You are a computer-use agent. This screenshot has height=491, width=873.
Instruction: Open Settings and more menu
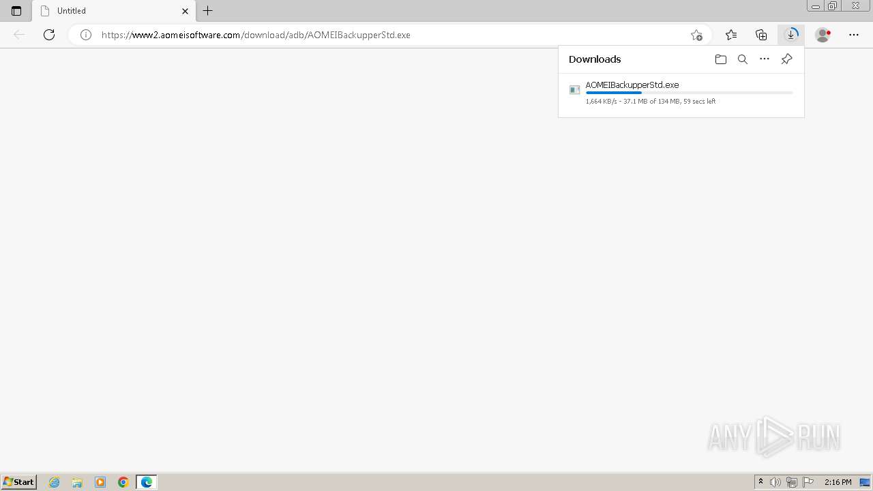tap(854, 35)
